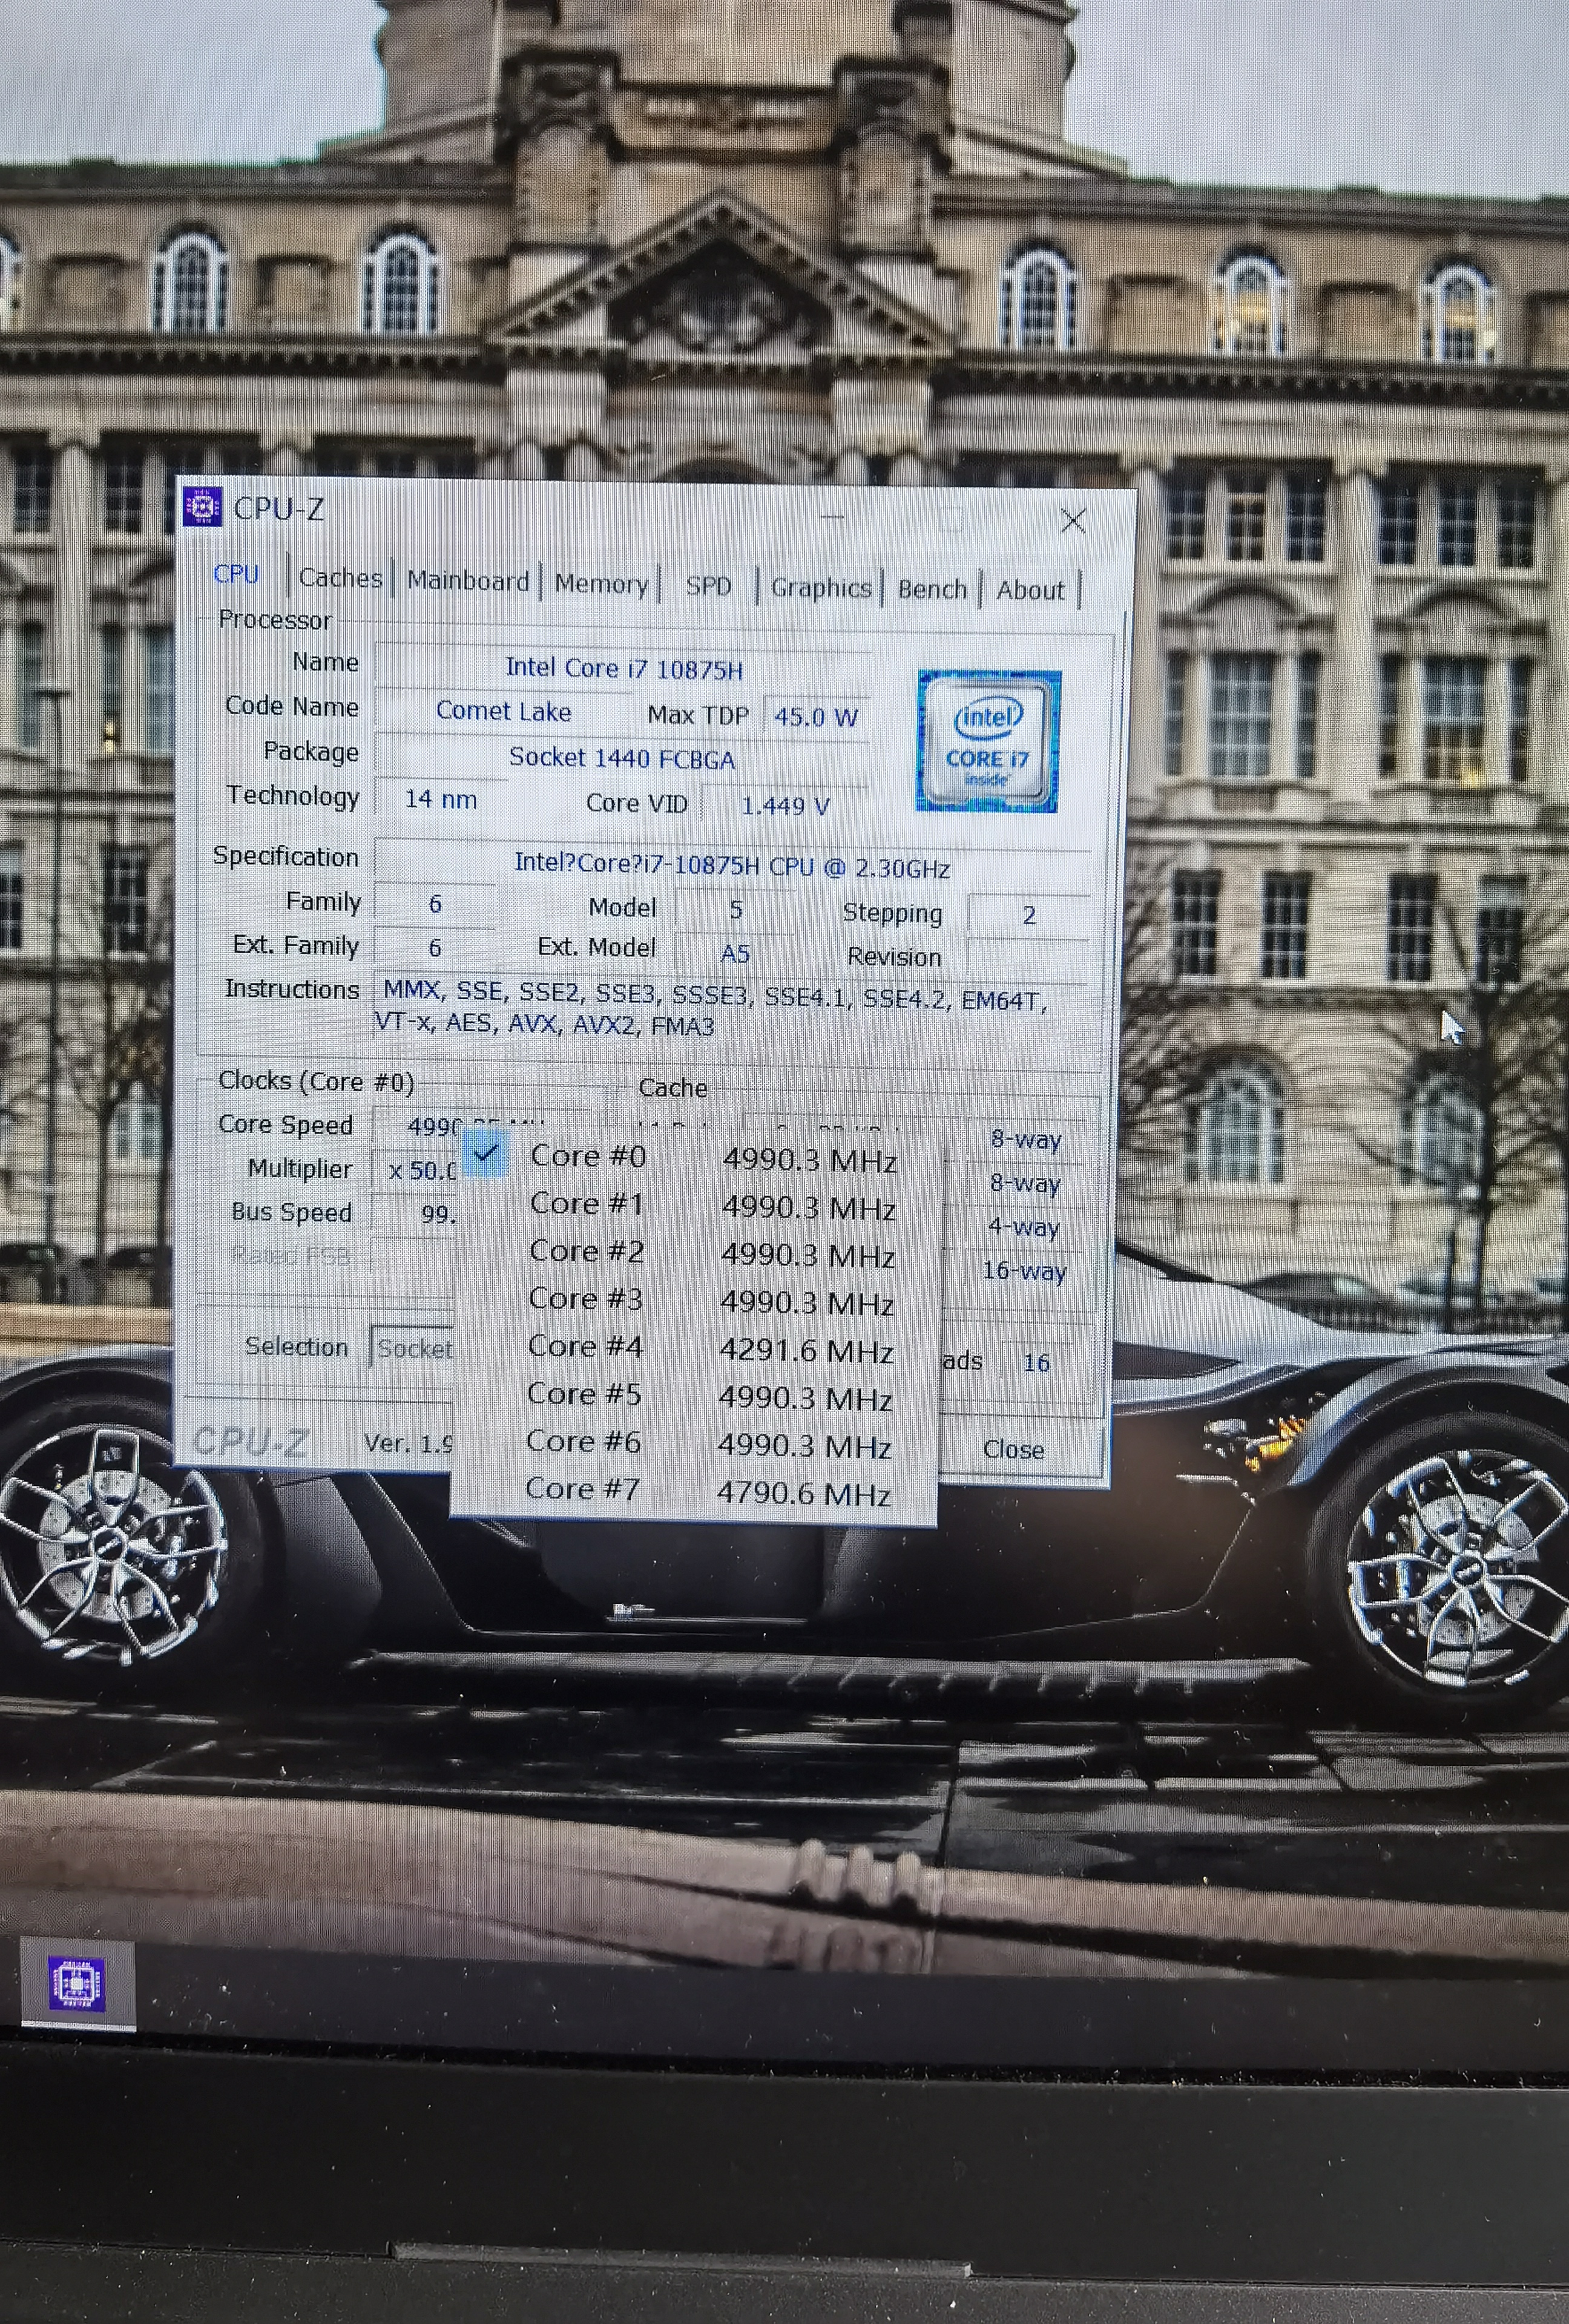This screenshot has width=1569, height=2324.
Task: Select the CPU tab
Action: coord(237,574)
